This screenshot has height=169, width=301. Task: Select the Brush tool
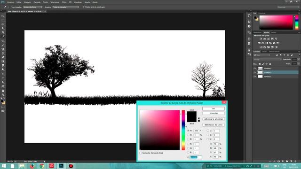point(3,45)
